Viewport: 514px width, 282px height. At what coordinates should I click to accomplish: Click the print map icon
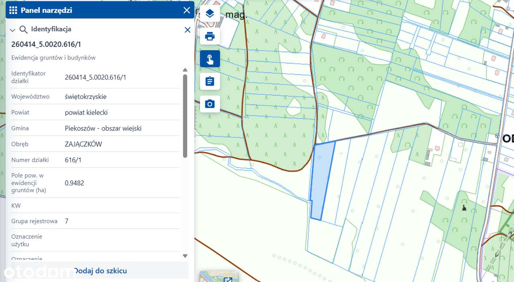click(x=210, y=37)
